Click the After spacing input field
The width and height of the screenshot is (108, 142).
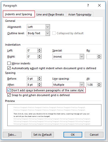point(32,85)
